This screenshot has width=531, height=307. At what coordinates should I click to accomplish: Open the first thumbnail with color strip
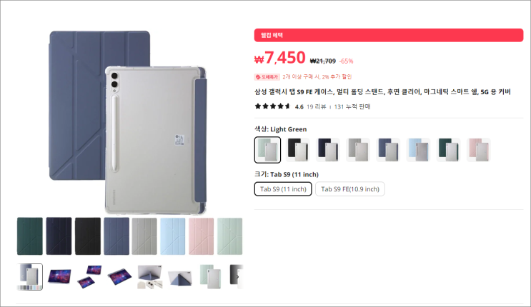pos(30,277)
